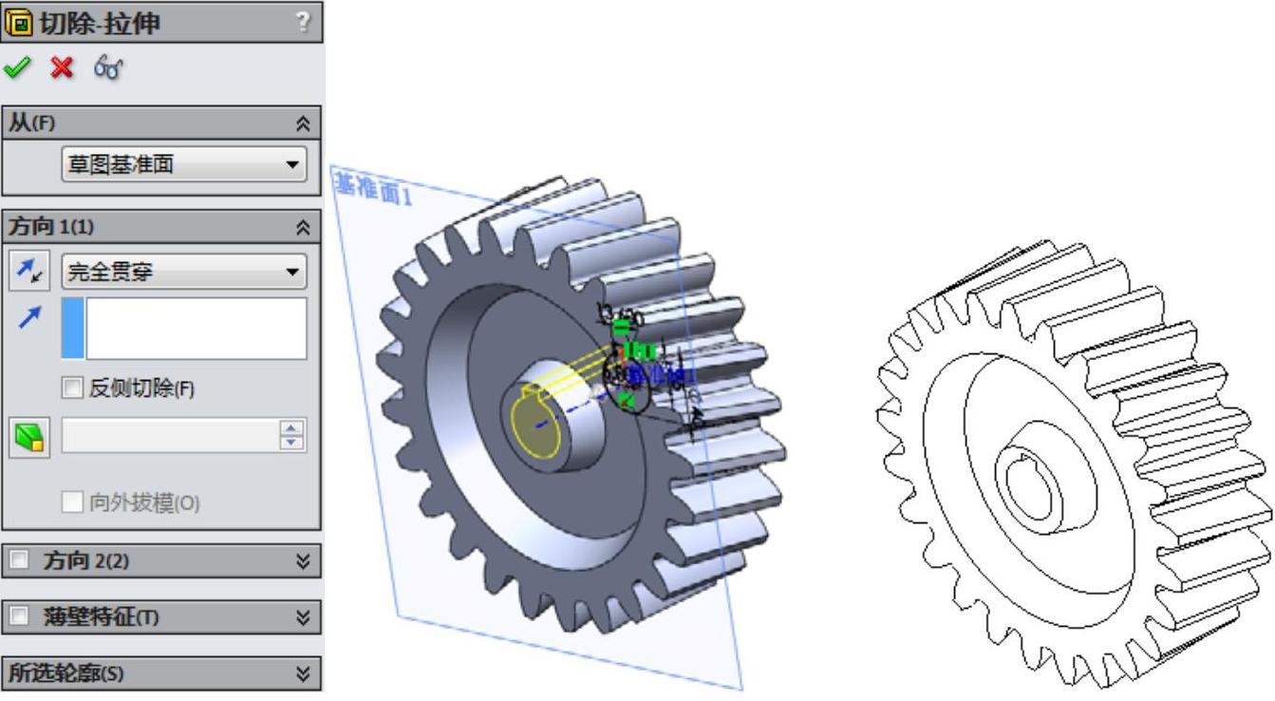The height and width of the screenshot is (701, 1275).
Task: Cancel the cut-extrude with red X
Action: [x=62, y=67]
